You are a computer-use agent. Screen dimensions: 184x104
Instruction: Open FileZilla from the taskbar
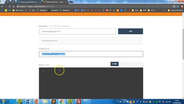click(x=78, y=101)
